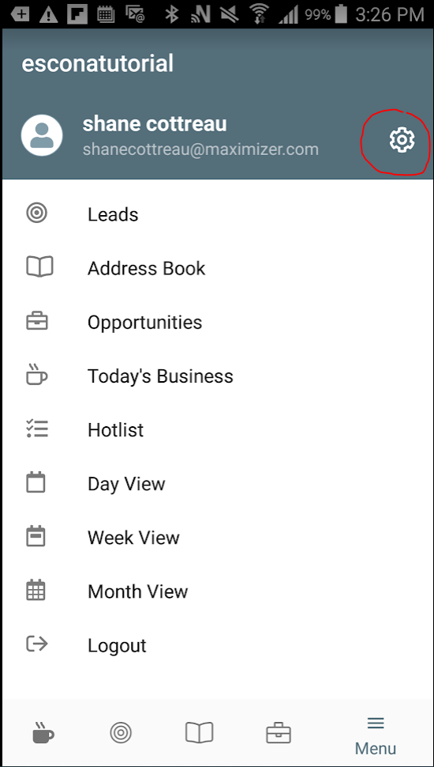Tap the Opportunities briefcase icon in list
Screen dimensions: 434x767
click(x=36, y=321)
